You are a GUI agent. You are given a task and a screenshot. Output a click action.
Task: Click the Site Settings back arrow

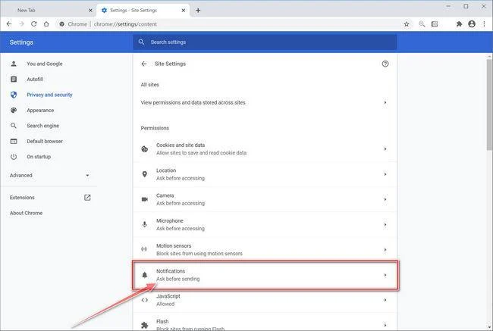pos(144,64)
